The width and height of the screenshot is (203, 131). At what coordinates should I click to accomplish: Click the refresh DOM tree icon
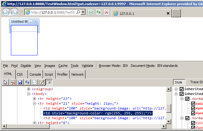coord(27,82)
